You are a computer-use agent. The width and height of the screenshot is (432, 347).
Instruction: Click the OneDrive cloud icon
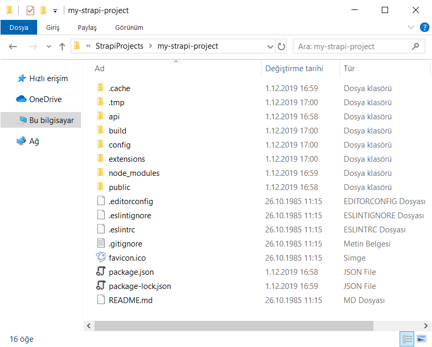[x=21, y=99]
